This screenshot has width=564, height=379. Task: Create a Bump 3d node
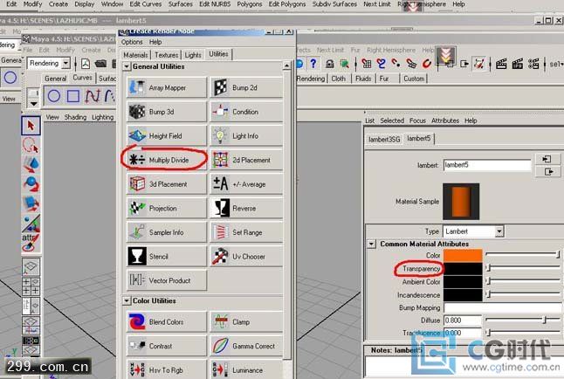click(167, 112)
